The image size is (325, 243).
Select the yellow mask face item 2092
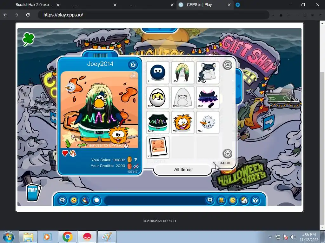(x=158, y=97)
